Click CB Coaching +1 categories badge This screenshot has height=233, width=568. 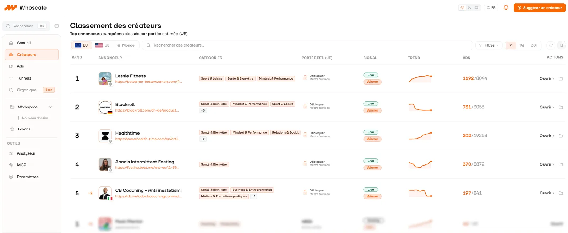pos(253,196)
